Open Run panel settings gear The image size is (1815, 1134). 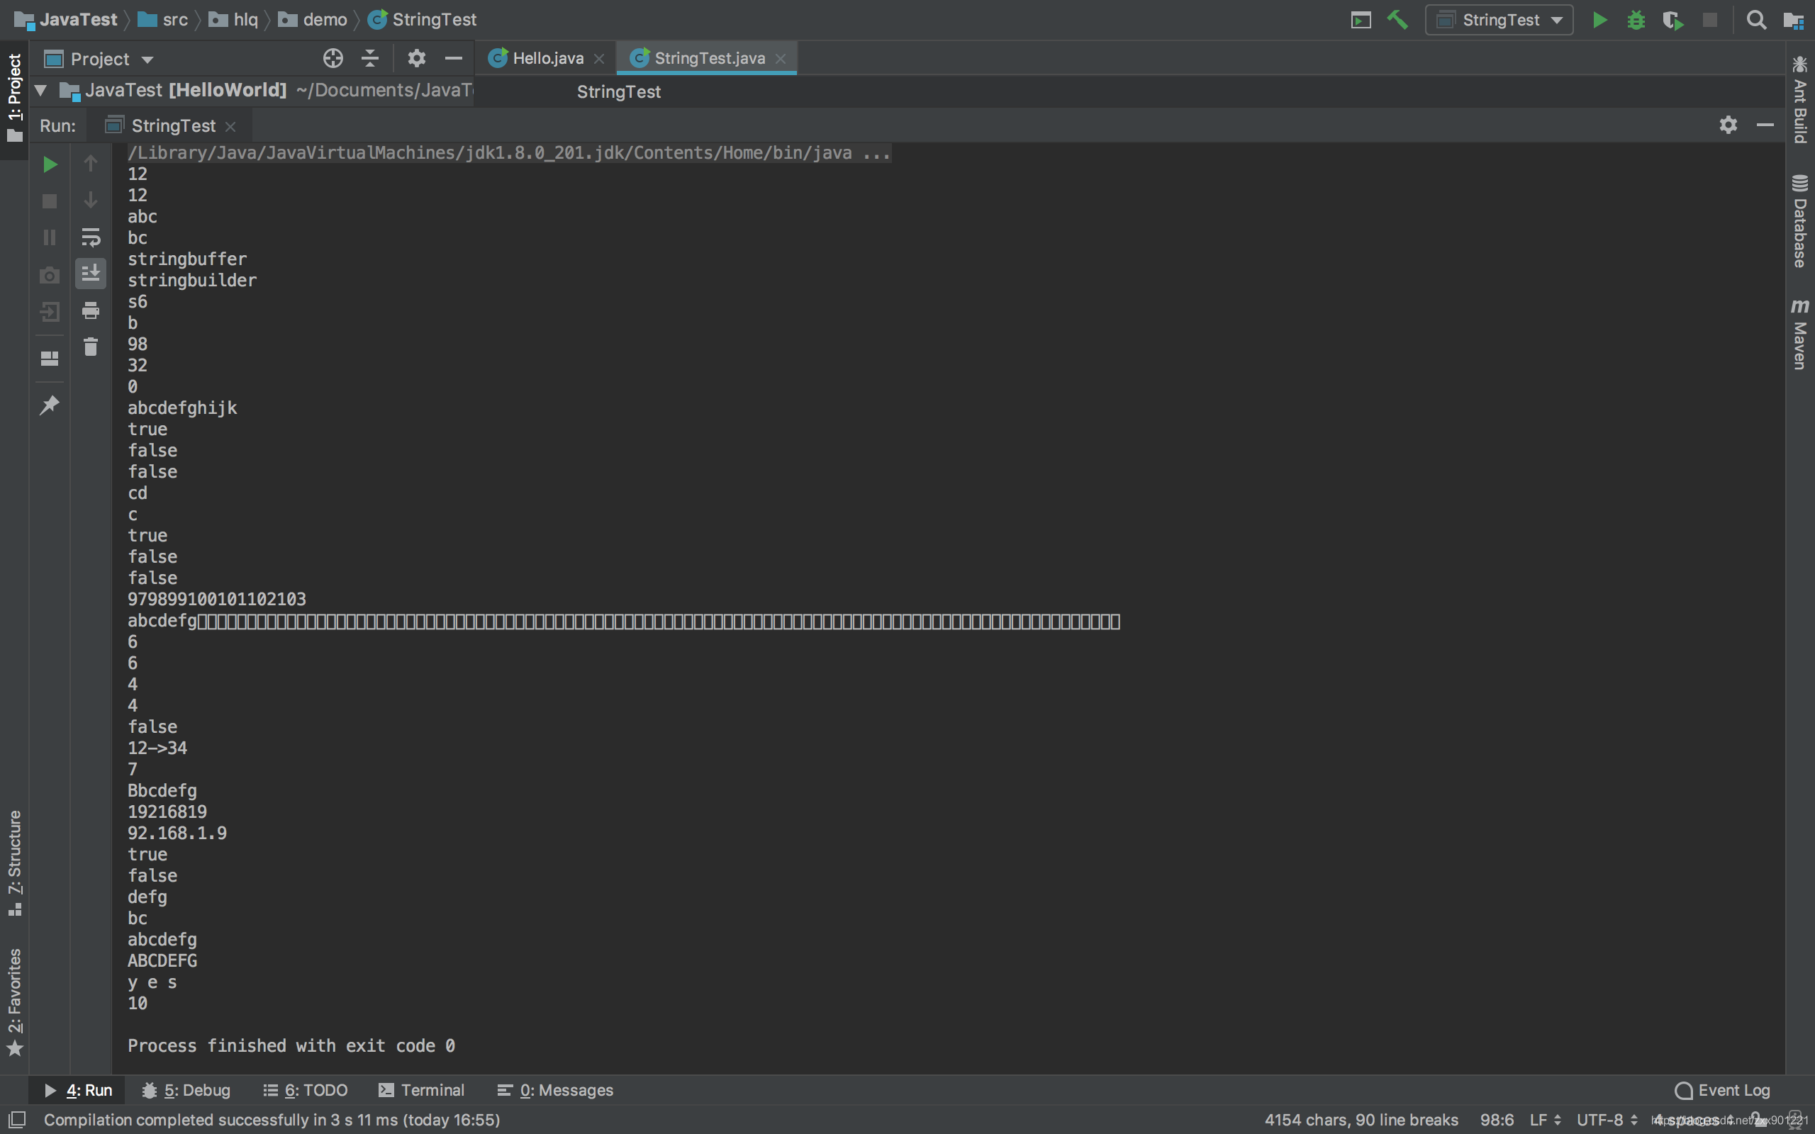point(1728,125)
